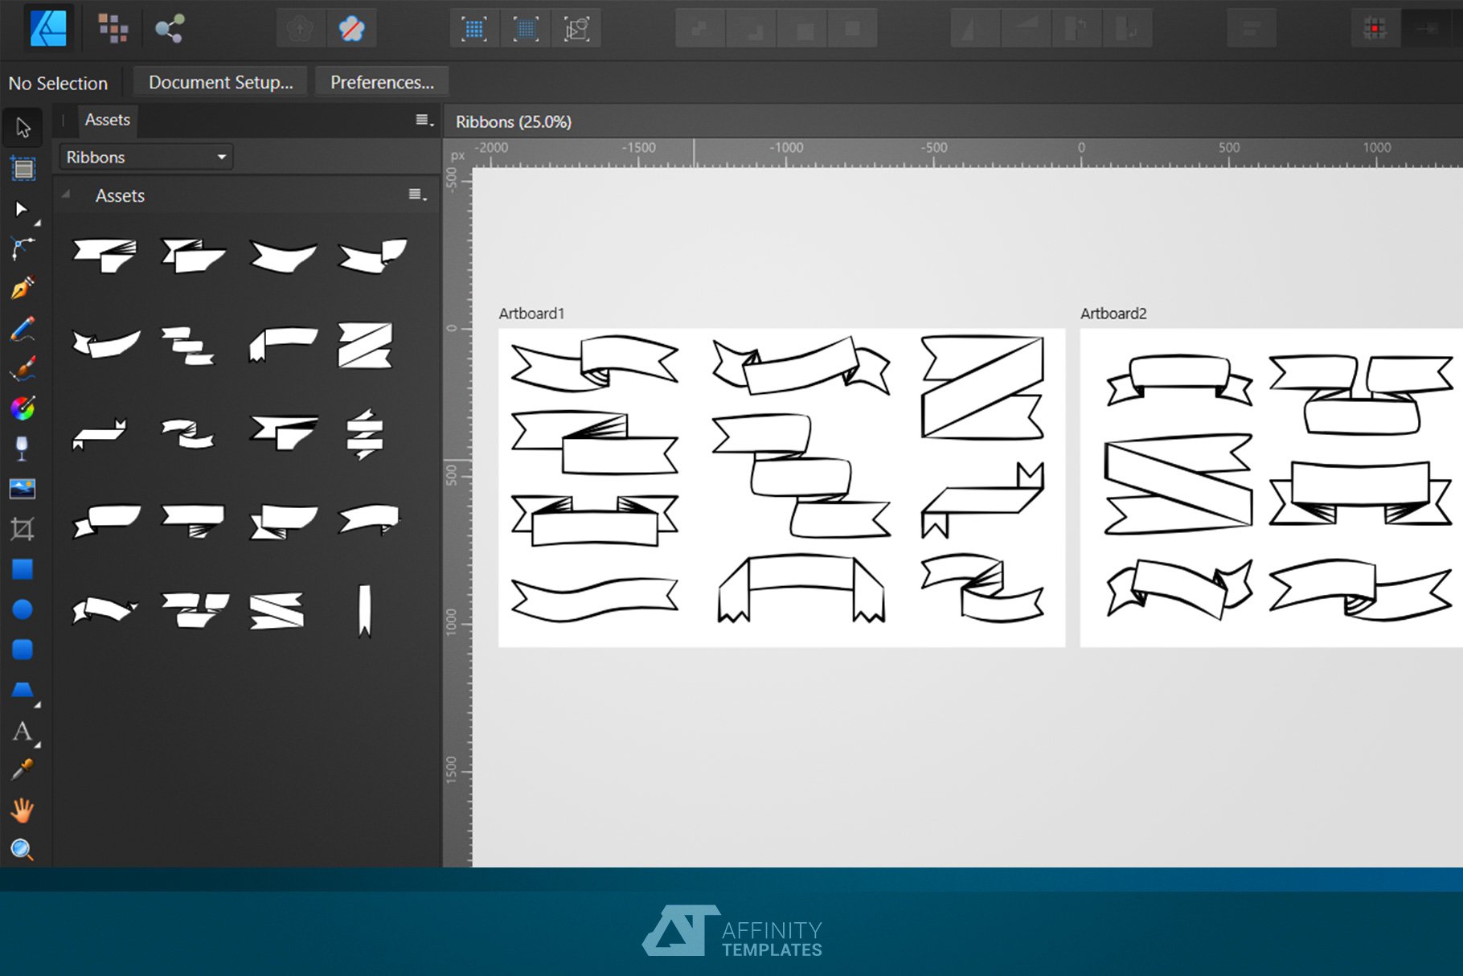Select the Ellipse tool

click(23, 609)
